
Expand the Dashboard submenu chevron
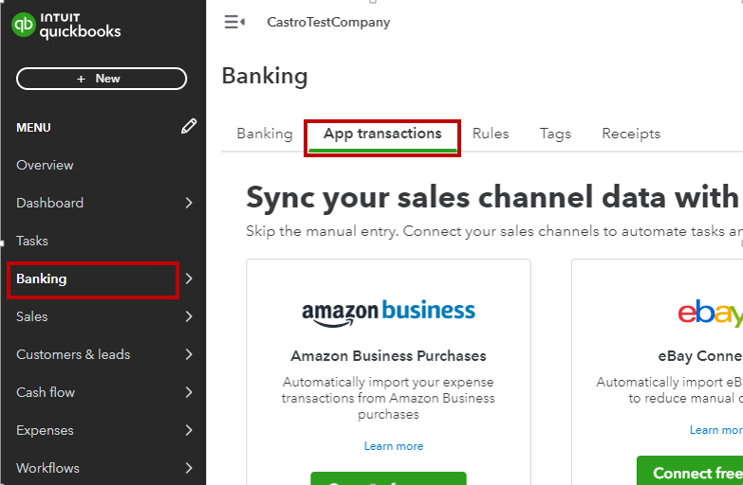189,203
